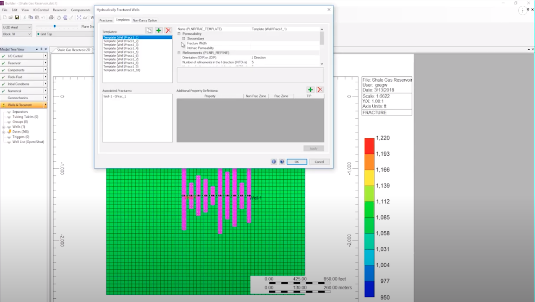Click the Print icon in main toolbar
This screenshot has height=302, width=535.
(51, 18)
